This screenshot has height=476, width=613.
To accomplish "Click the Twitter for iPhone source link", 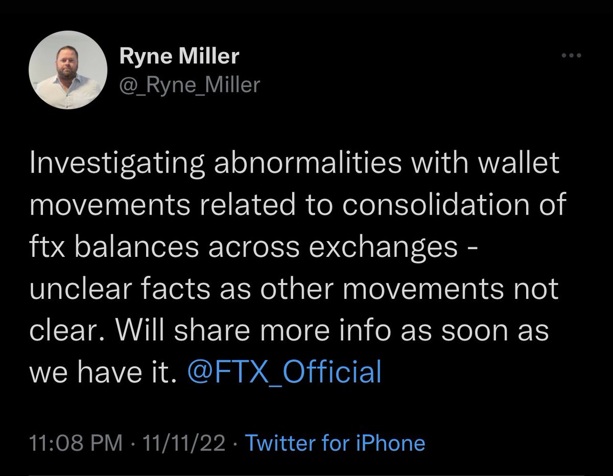I will click(x=335, y=443).
